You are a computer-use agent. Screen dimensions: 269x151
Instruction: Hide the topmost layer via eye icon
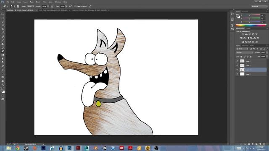tap(237, 61)
